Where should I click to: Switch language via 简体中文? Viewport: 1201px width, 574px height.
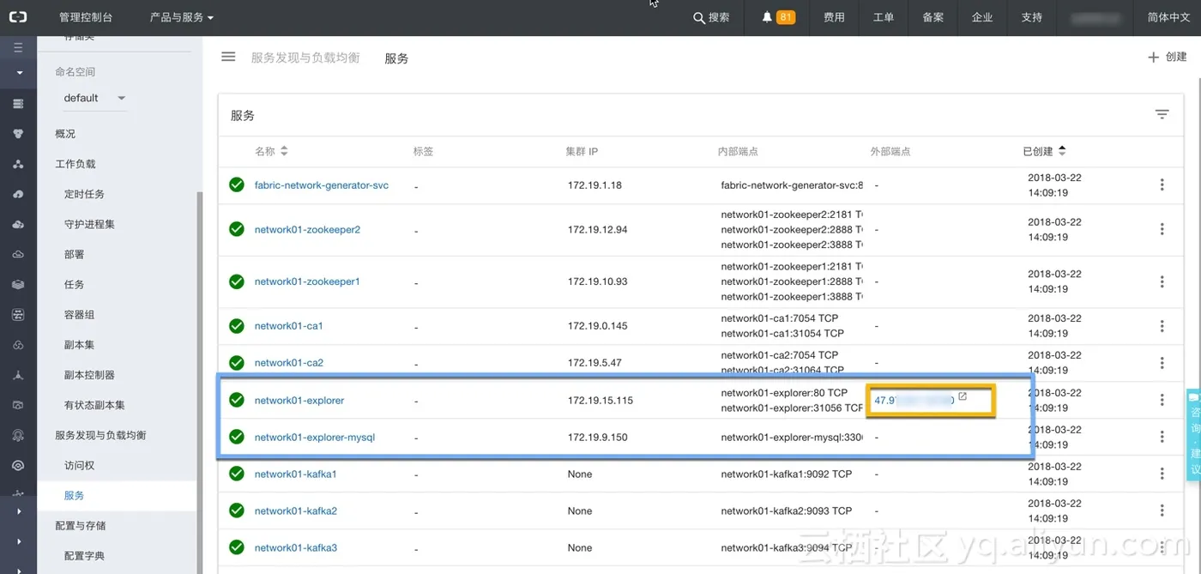[1168, 17]
